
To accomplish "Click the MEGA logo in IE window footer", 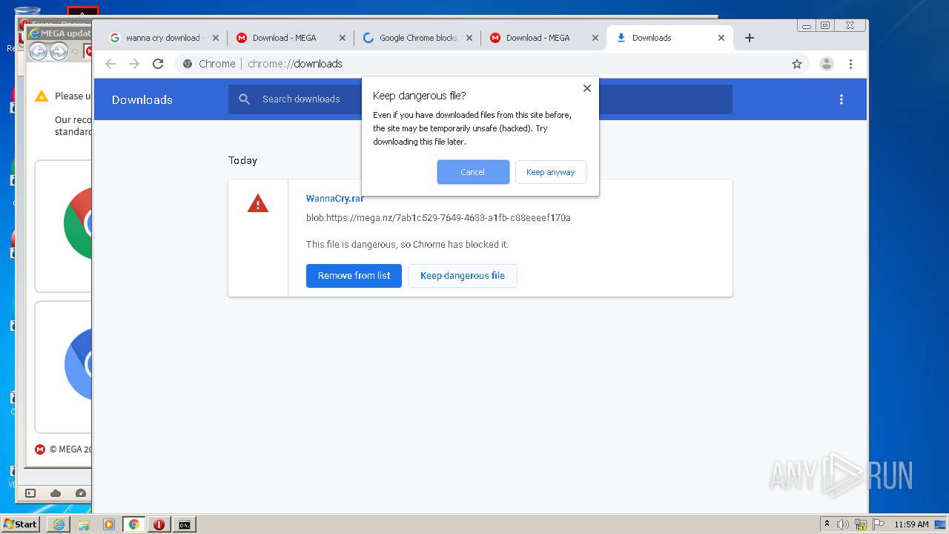I will (x=40, y=449).
